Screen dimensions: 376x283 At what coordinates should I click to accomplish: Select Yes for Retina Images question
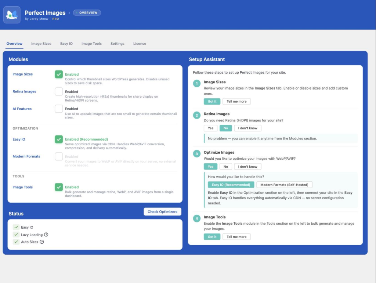pyautogui.click(x=210, y=128)
